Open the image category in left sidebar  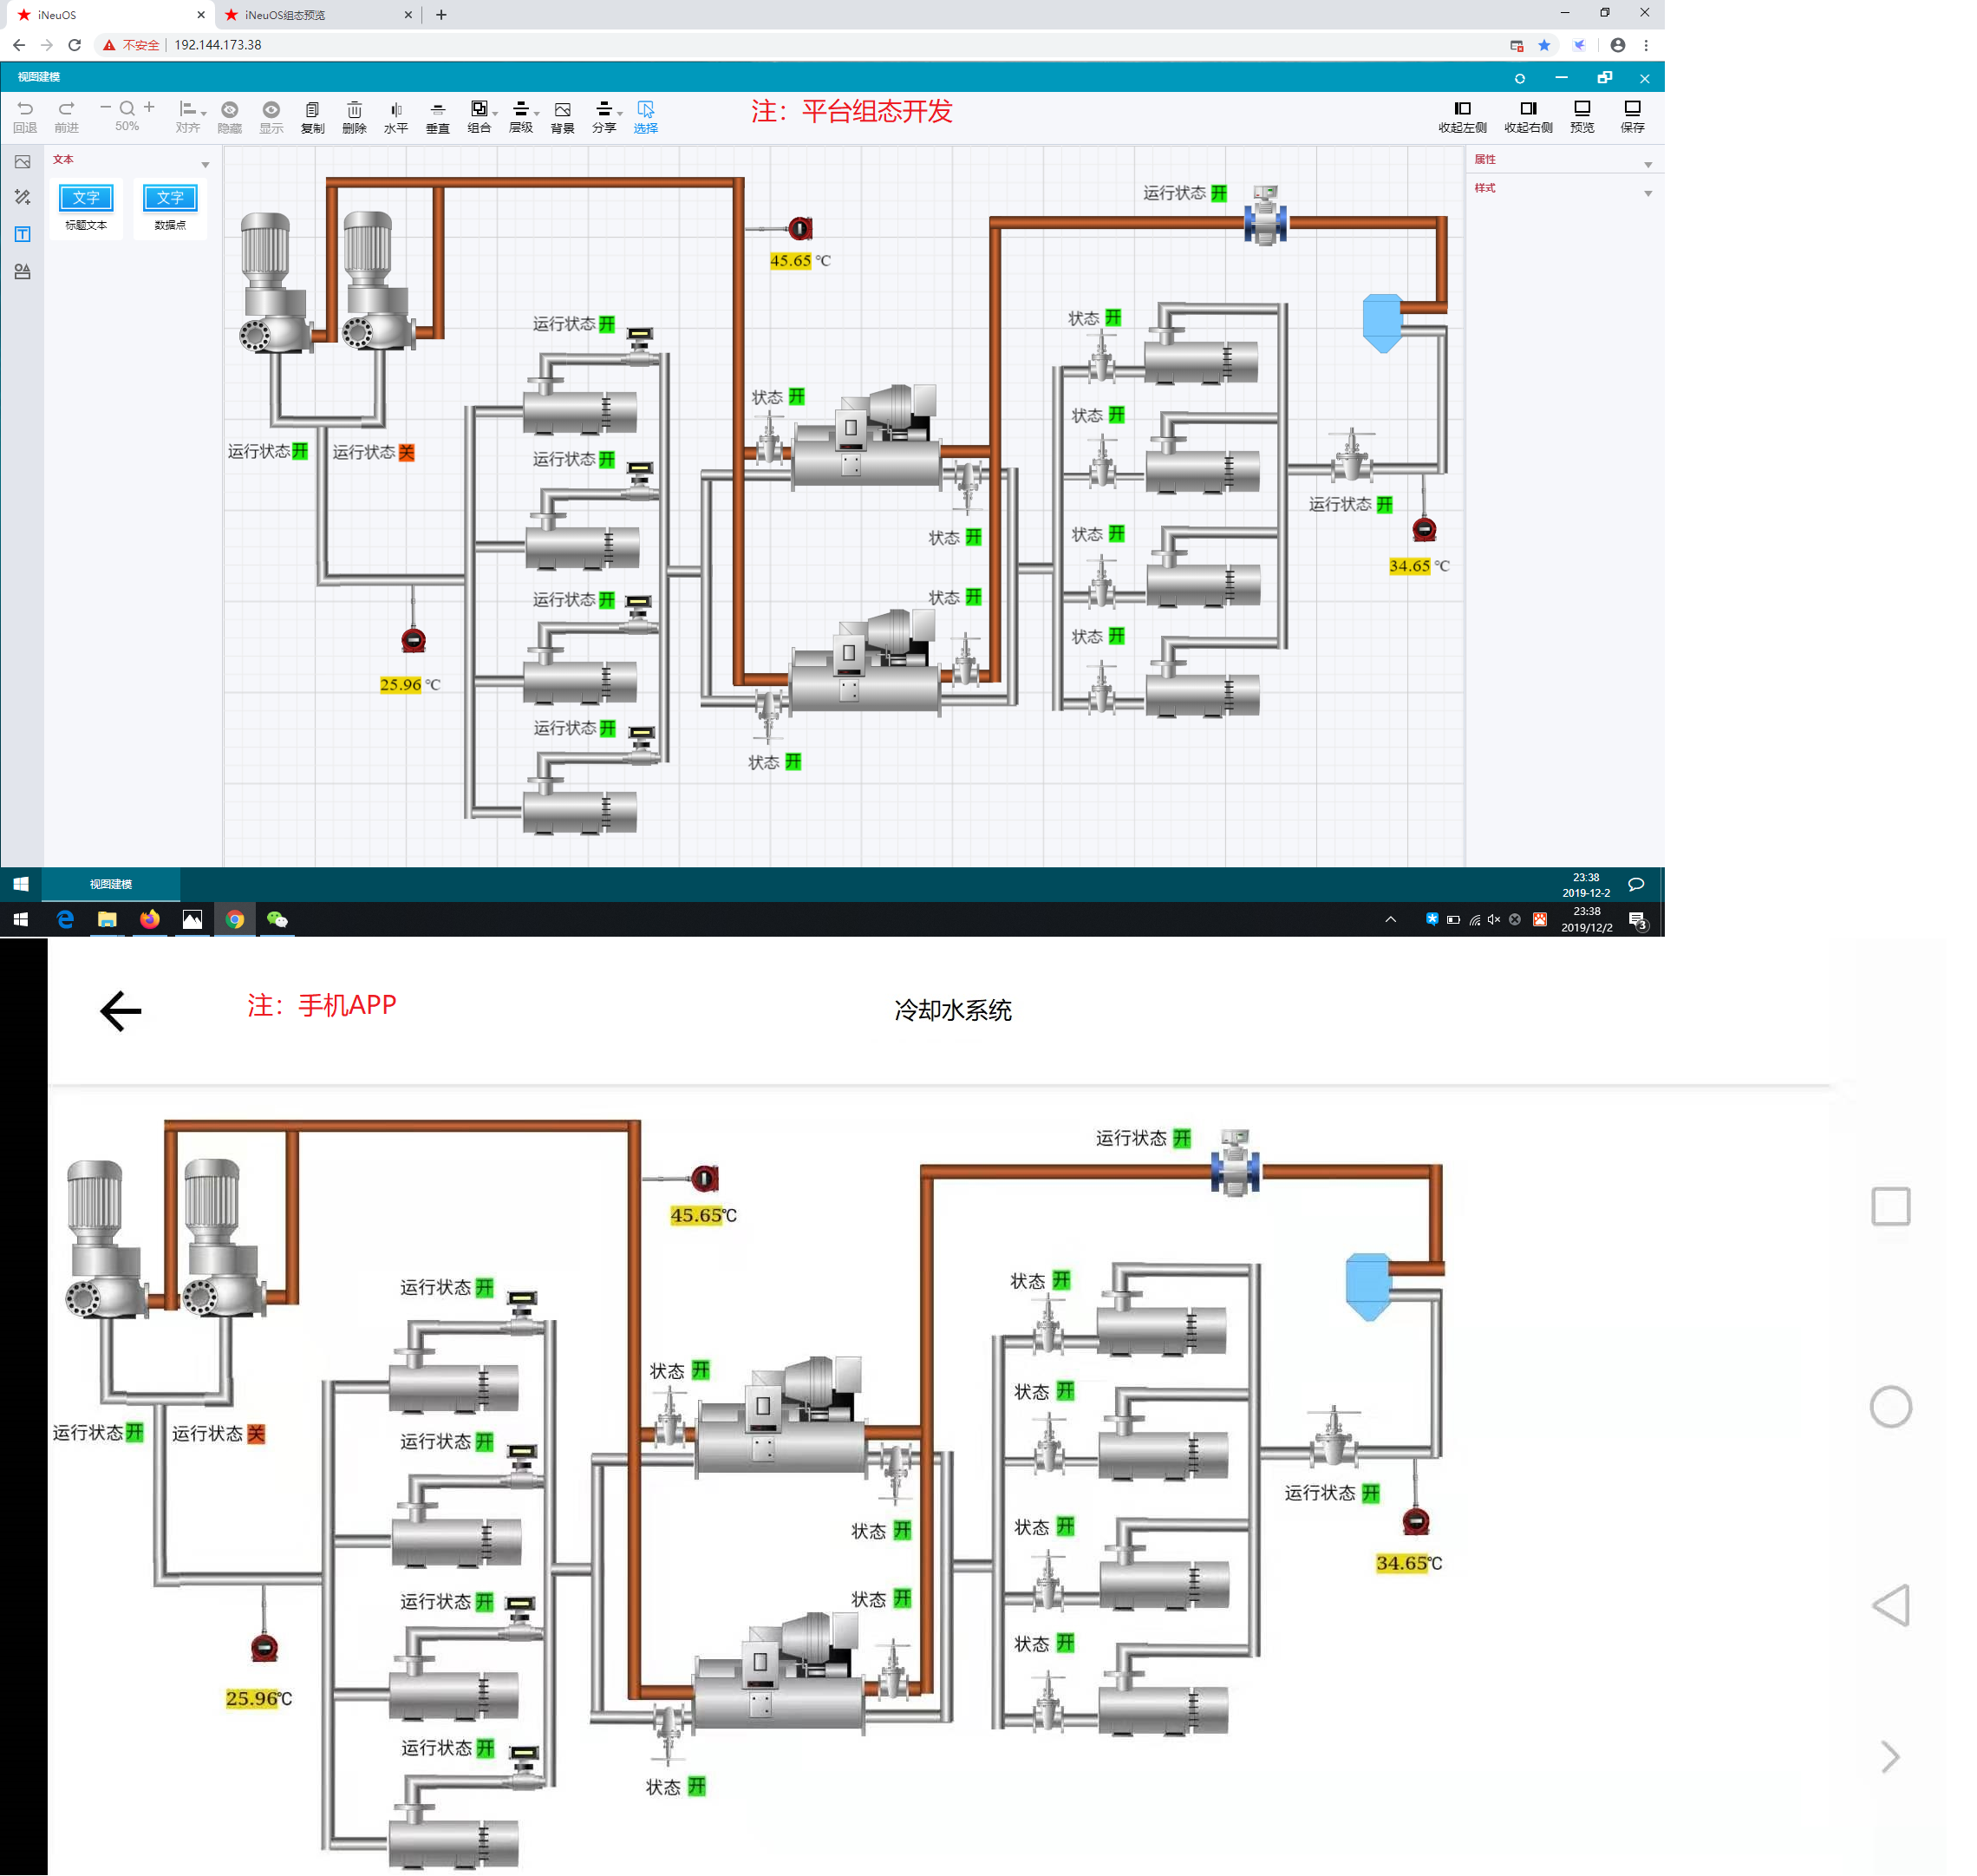[x=22, y=162]
